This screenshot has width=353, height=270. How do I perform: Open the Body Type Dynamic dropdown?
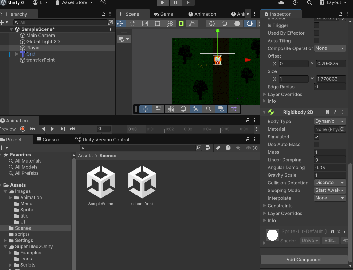(x=330, y=121)
